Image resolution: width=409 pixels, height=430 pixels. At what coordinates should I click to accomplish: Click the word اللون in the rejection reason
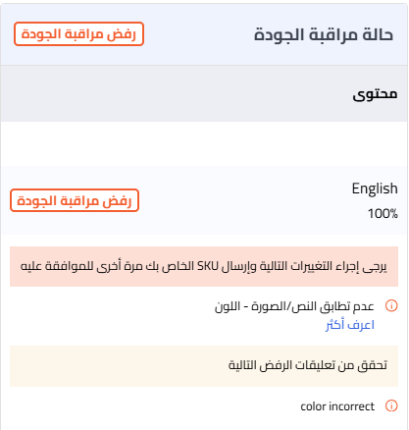click(x=228, y=306)
